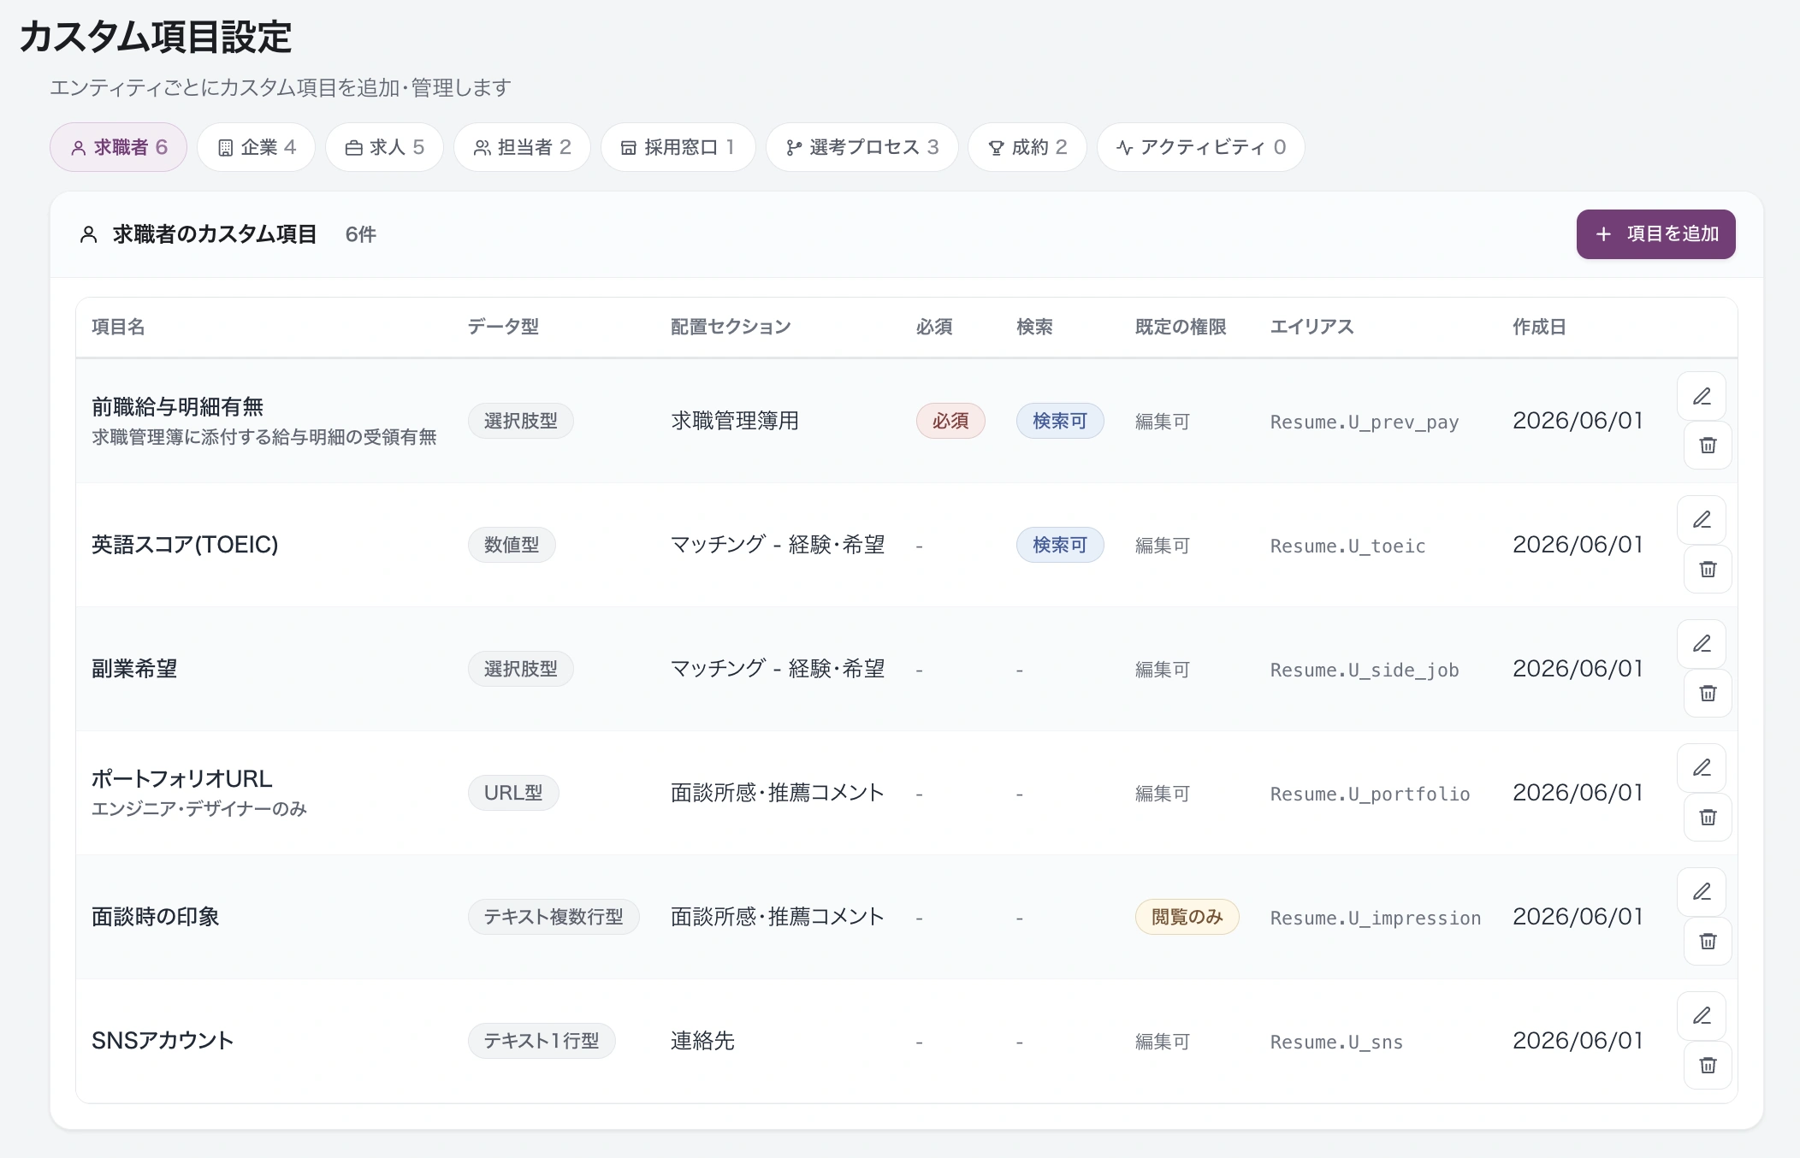Click the 検索可 badge on TOEIC row
The width and height of the screenshot is (1800, 1158).
pos(1060,545)
